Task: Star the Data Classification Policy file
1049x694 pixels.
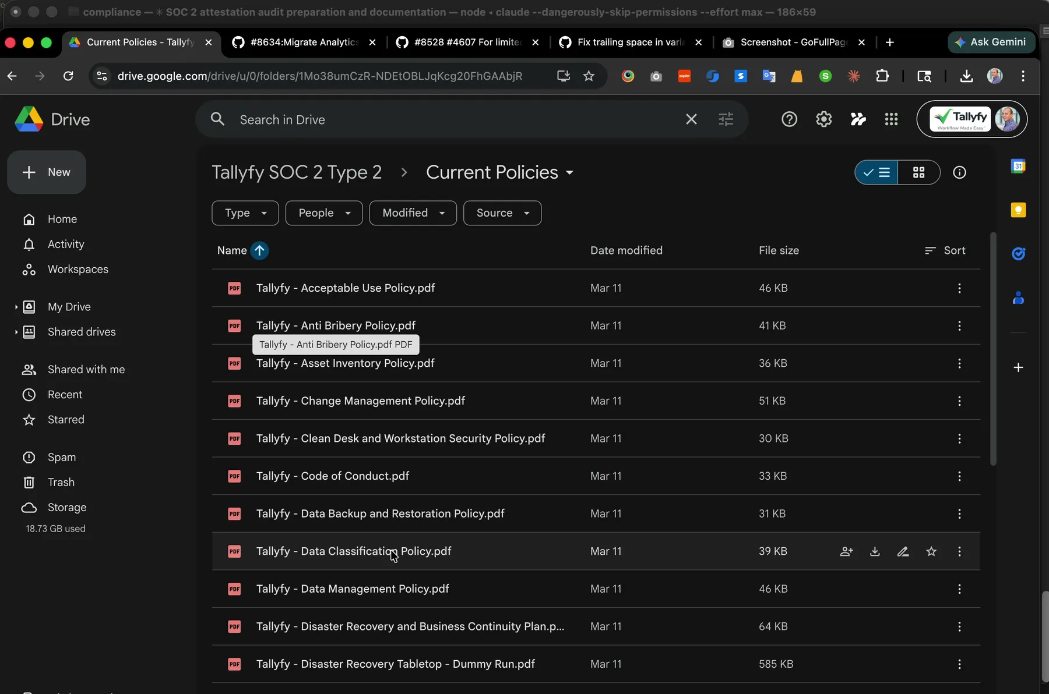Action: [931, 551]
